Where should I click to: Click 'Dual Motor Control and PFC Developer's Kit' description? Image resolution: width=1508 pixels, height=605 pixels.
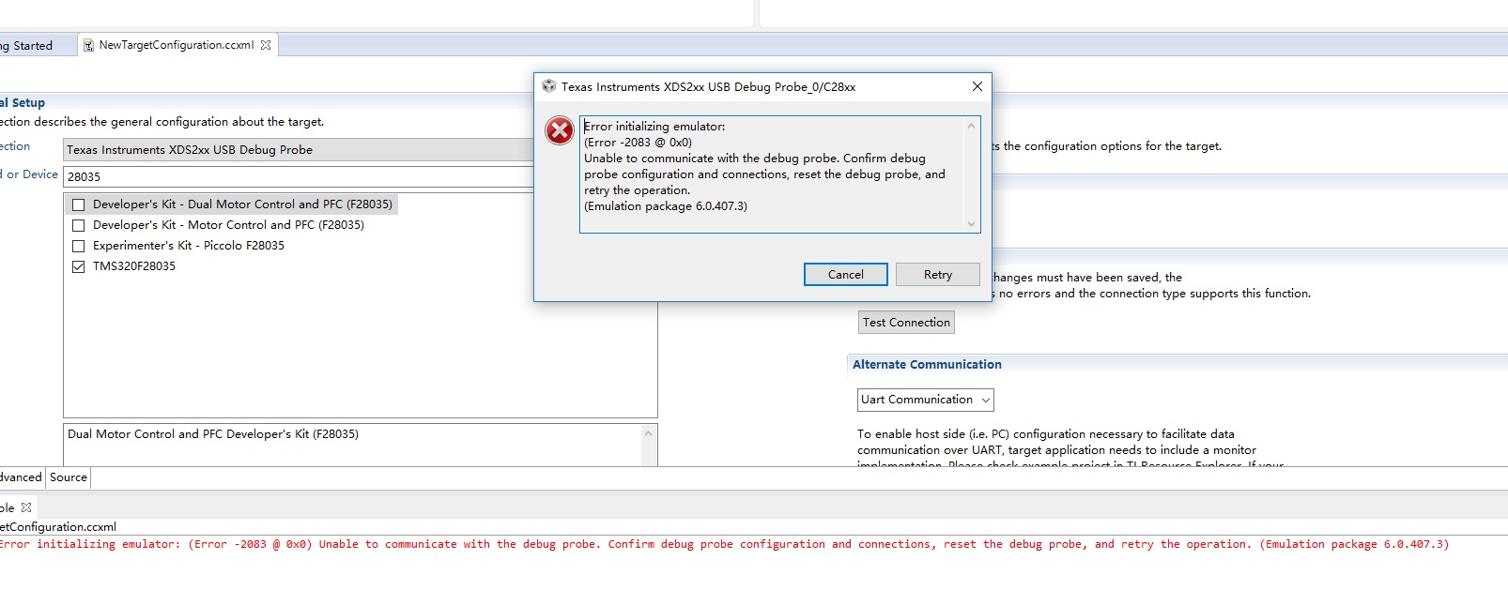click(213, 434)
